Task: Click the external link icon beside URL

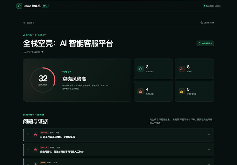Action: (42, 52)
